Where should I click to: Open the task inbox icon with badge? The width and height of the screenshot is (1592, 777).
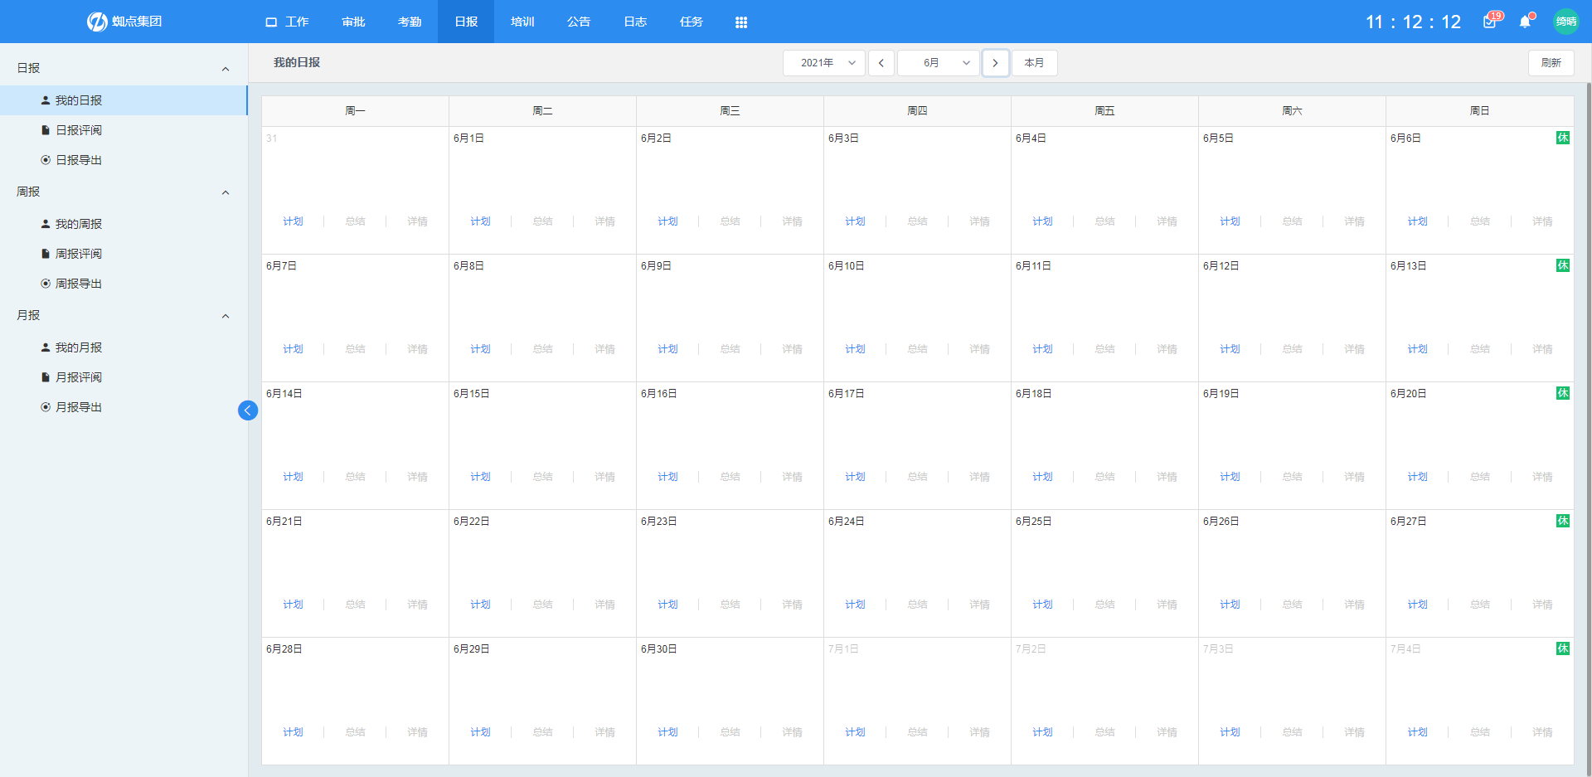coord(1490,22)
